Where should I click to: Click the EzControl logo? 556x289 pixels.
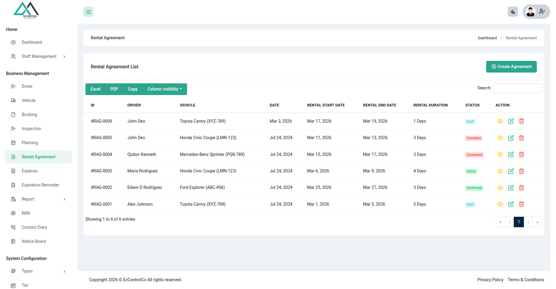pos(26,10)
